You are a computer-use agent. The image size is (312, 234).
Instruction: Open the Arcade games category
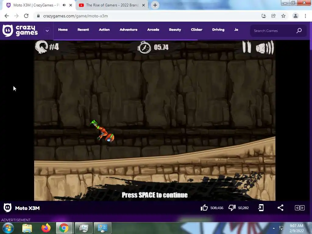point(153,30)
